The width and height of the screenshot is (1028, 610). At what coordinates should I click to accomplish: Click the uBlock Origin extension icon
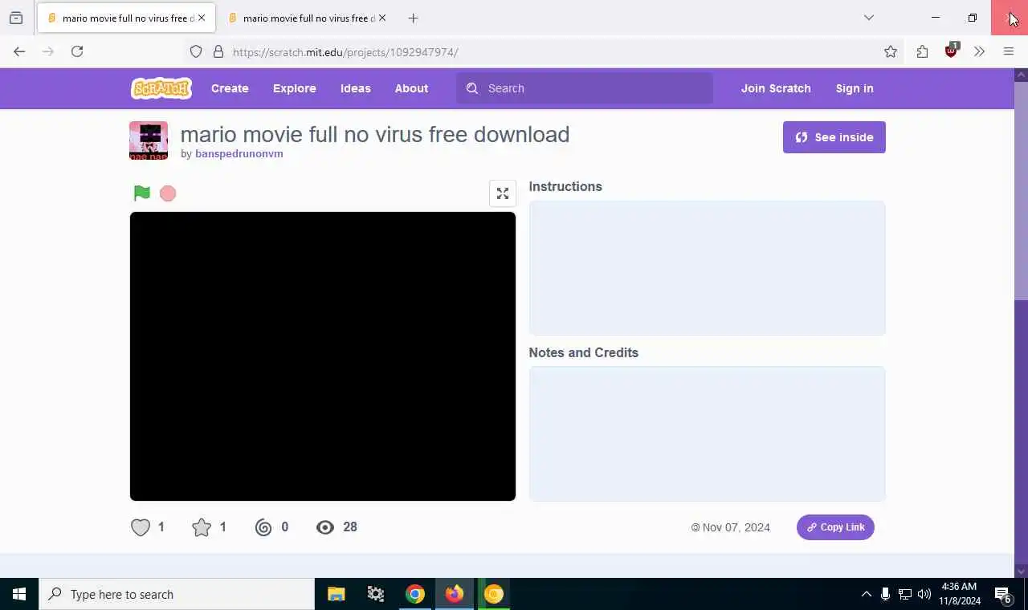951,51
